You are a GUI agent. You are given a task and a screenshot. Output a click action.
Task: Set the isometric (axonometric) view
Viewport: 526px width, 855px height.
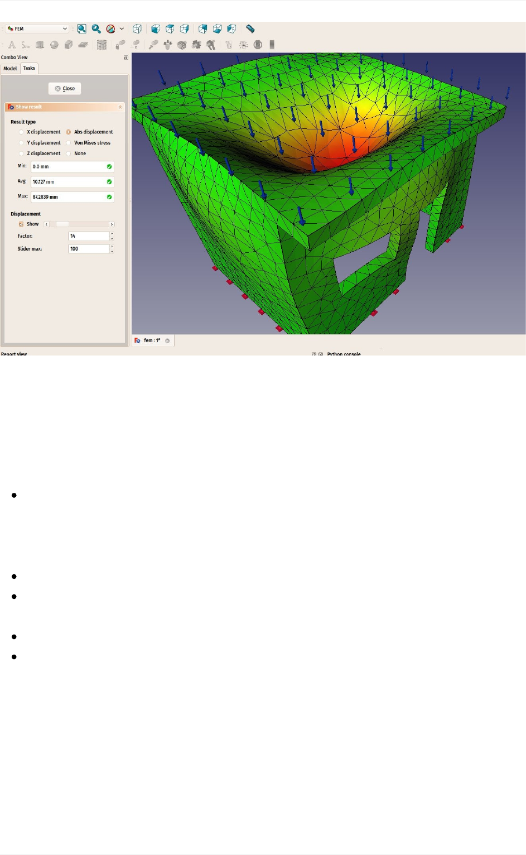coord(137,28)
